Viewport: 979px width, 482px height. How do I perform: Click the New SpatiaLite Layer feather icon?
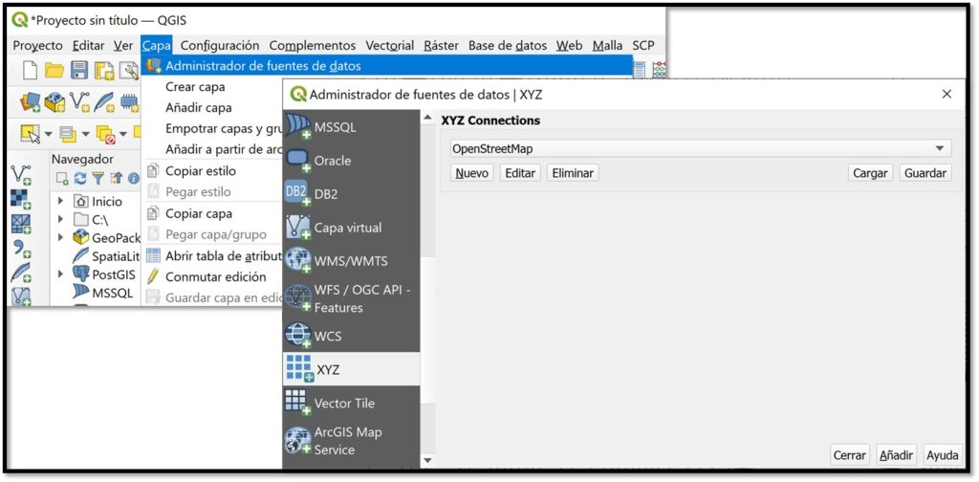pyautogui.click(x=103, y=102)
